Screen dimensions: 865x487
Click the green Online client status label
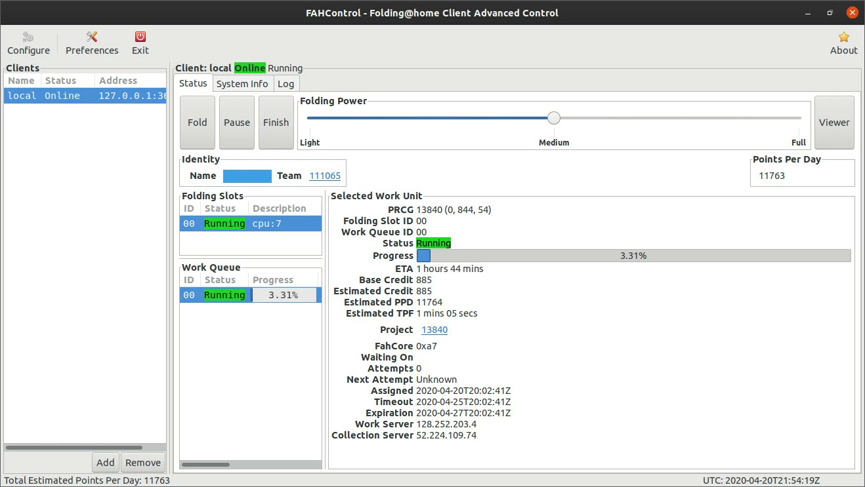tap(250, 68)
